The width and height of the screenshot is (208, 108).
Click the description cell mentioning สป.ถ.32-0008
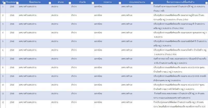pos(180,77)
